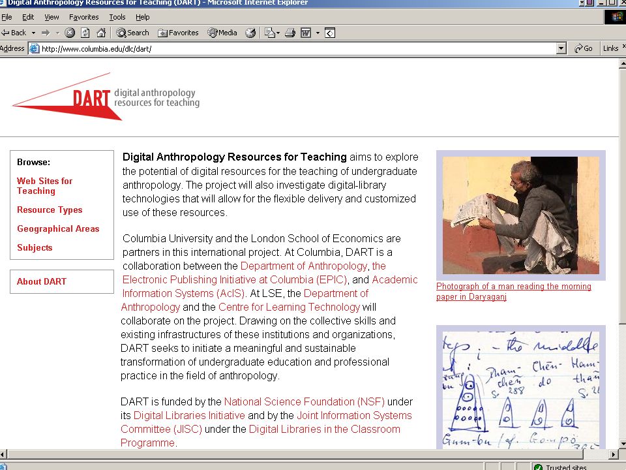Viewport: 626px width, 470px height.
Task: Click the Back arrow button
Action: tap(14, 33)
